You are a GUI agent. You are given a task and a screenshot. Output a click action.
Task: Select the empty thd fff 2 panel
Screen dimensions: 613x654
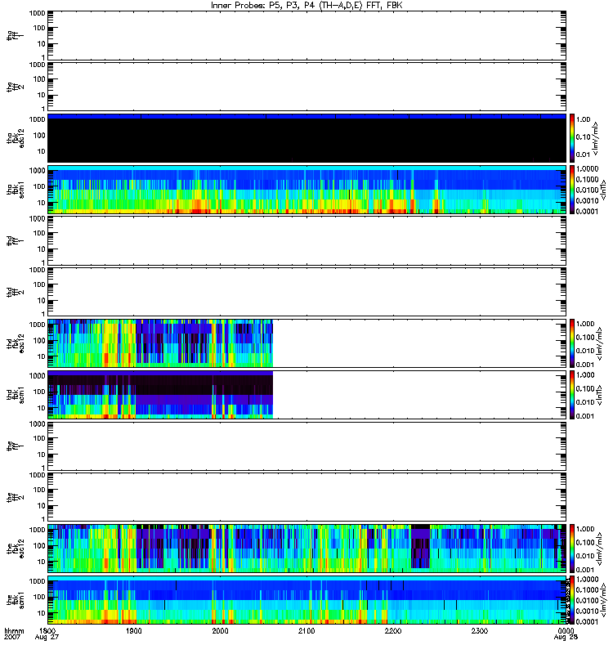pyautogui.click(x=306, y=291)
